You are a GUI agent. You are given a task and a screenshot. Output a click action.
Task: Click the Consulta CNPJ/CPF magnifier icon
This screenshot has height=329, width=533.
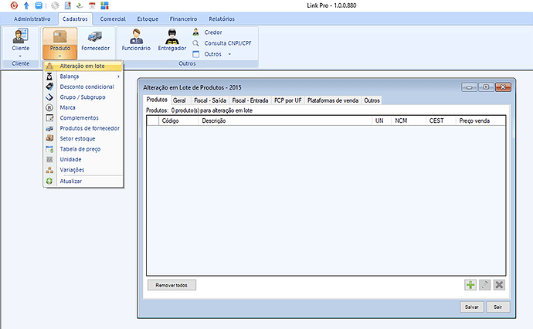[x=195, y=43]
